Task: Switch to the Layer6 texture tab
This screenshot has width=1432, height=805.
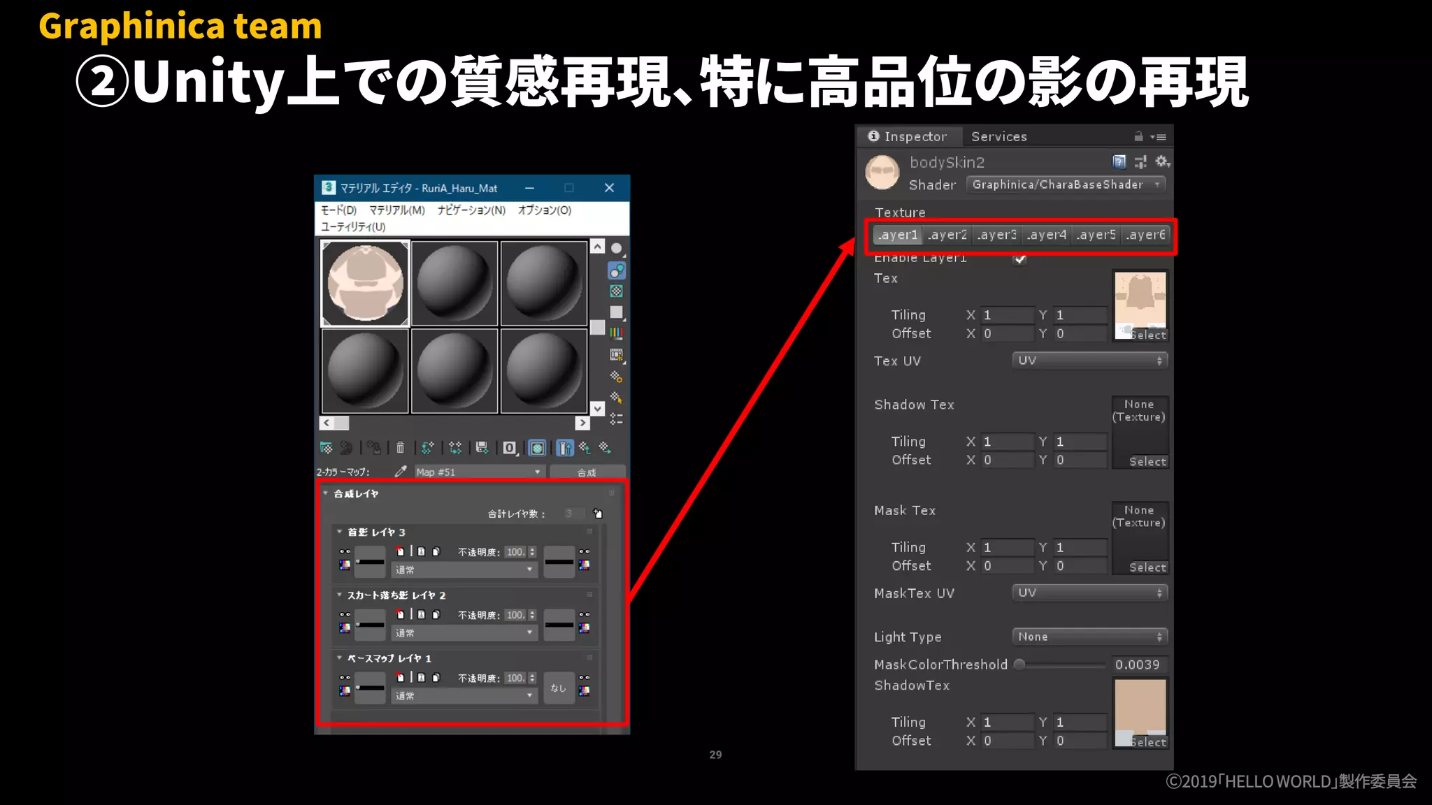Action: click(x=1145, y=235)
